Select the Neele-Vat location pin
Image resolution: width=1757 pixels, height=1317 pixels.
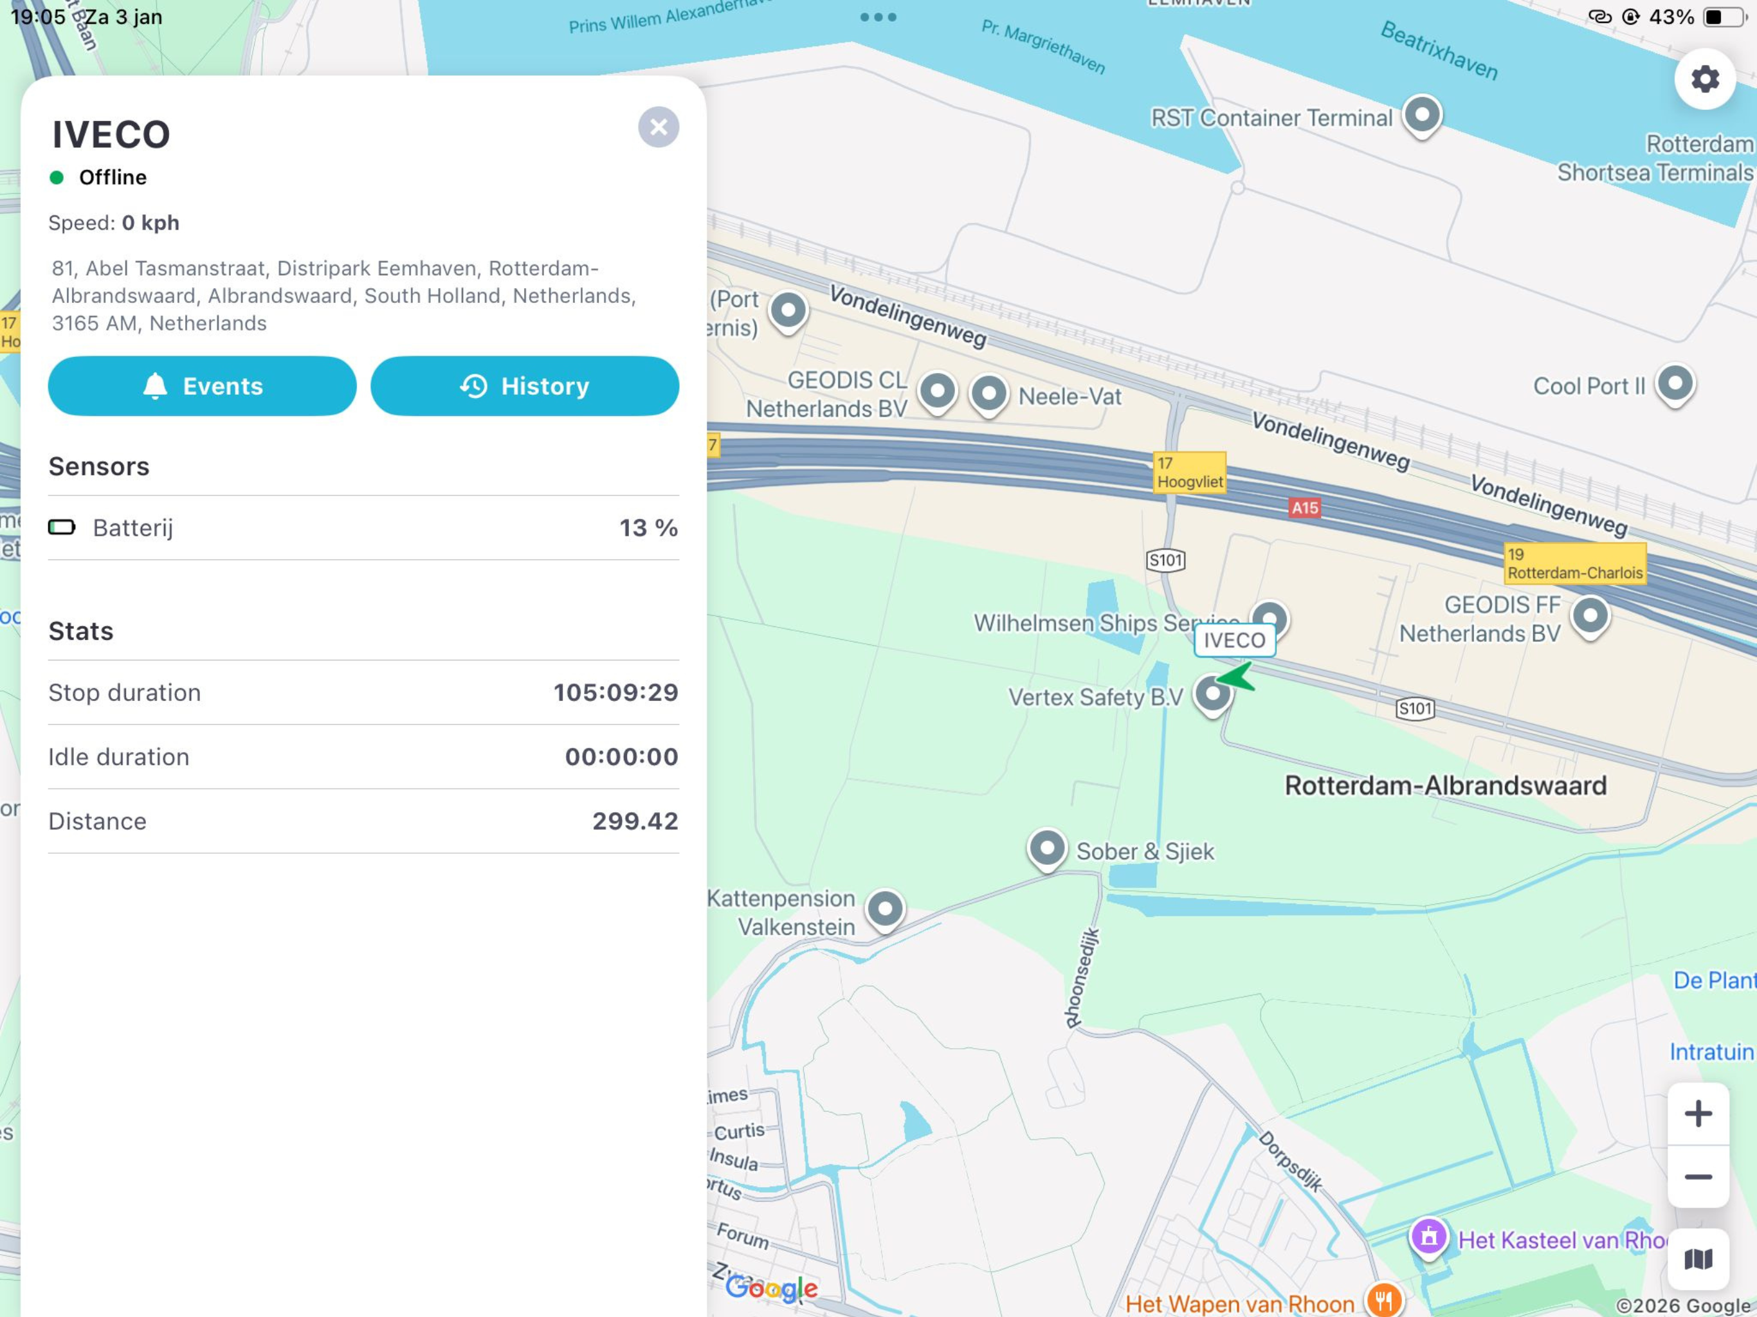tap(989, 394)
